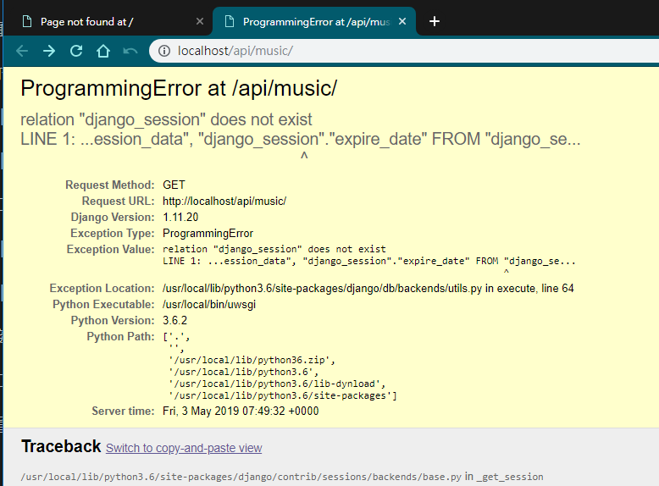Image resolution: width=659 pixels, height=486 pixels.
Task: Open a new browser tab
Action: pyautogui.click(x=435, y=21)
